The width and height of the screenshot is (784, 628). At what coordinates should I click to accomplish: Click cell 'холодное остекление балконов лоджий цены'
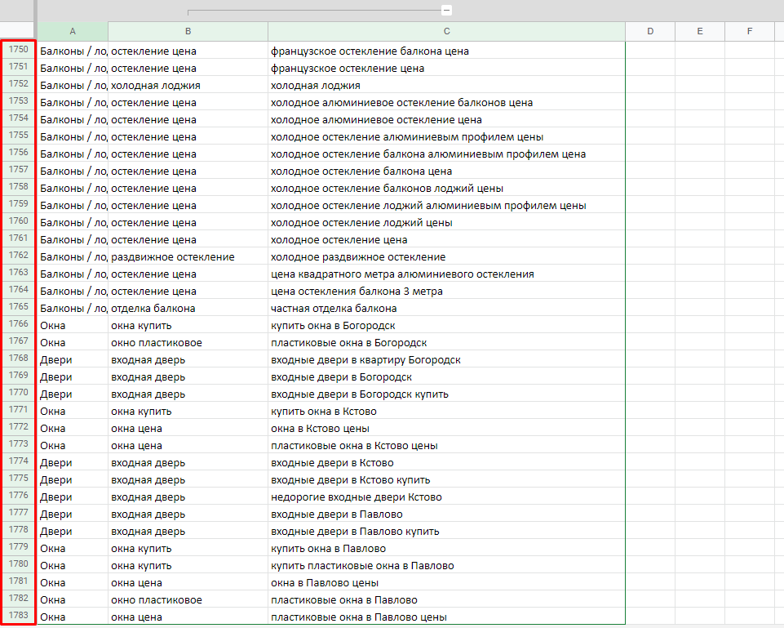pos(446,188)
